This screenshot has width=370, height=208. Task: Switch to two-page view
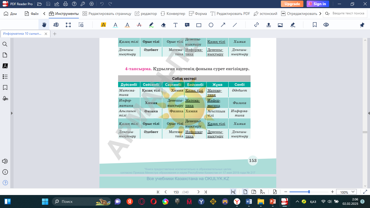point(254,192)
